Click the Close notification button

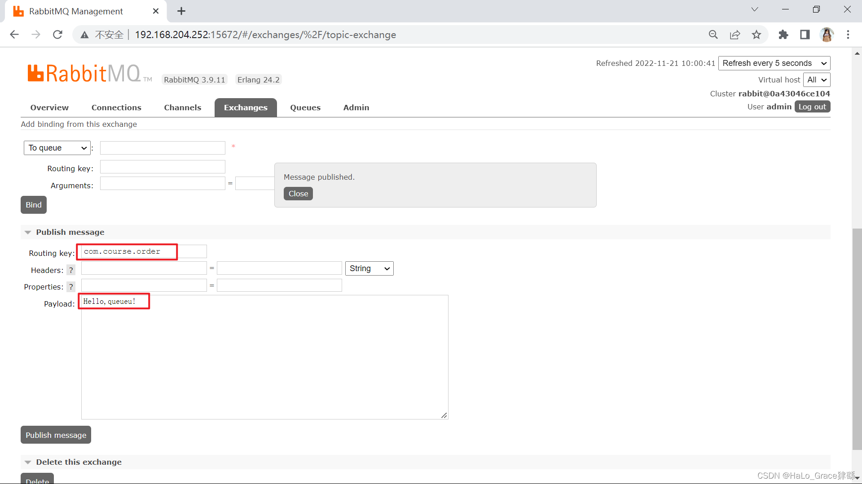click(x=298, y=193)
